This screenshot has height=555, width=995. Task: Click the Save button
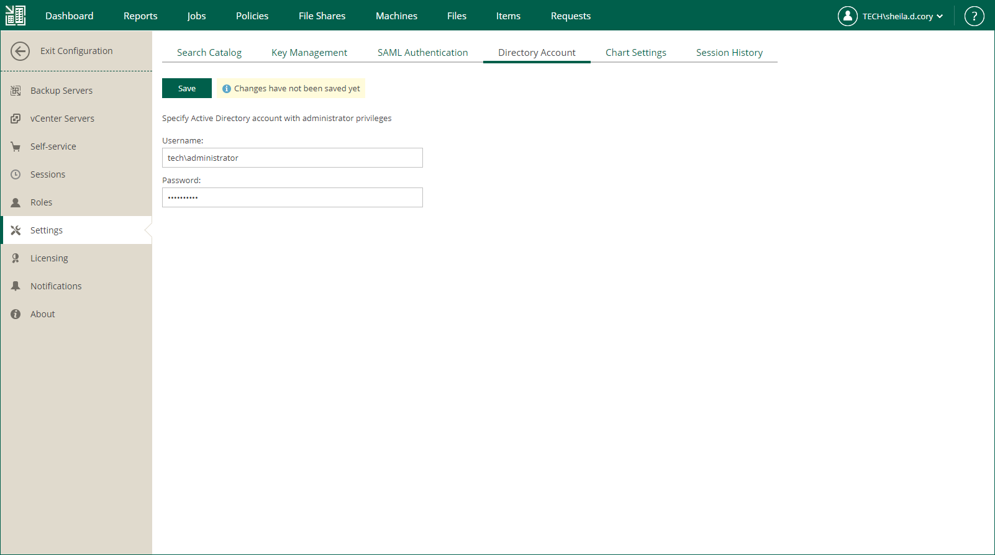(187, 88)
